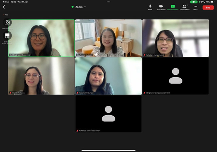Tap the muted mic icon beside Jutarat Pholuang

pos(10,93)
